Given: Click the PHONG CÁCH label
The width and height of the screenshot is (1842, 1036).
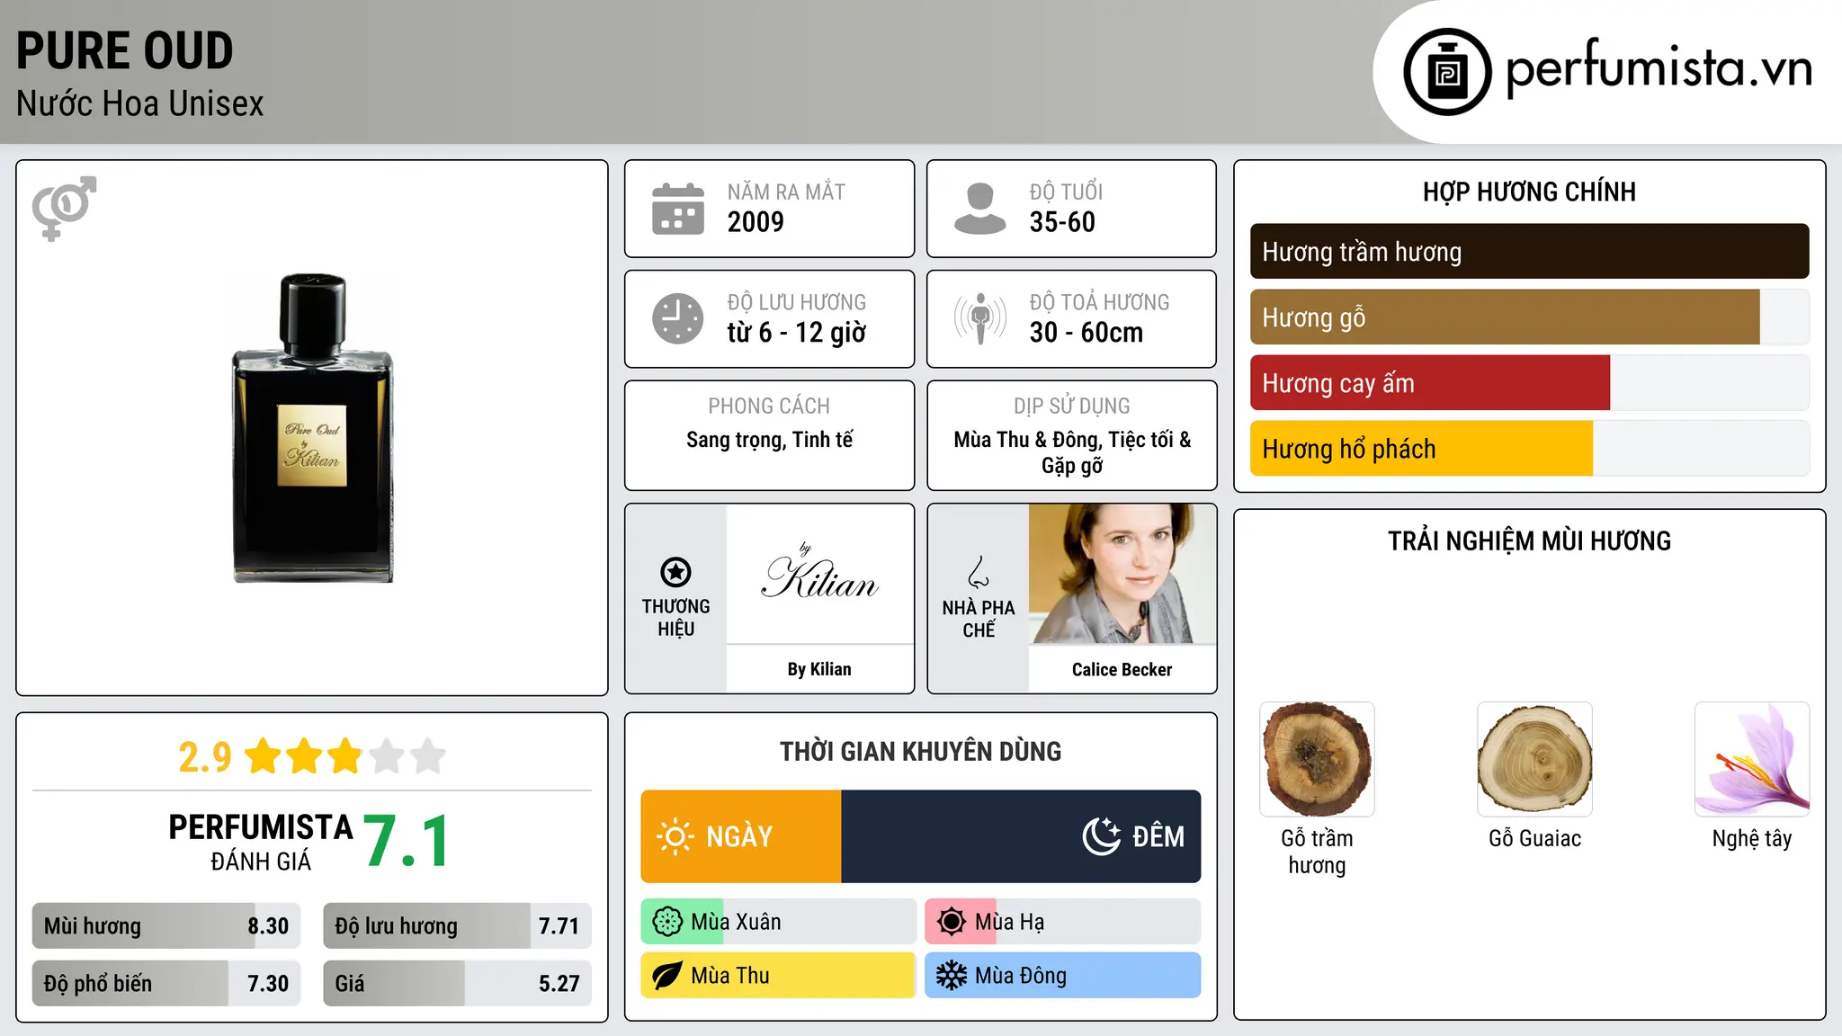Looking at the screenshot, I should (769, 406).
